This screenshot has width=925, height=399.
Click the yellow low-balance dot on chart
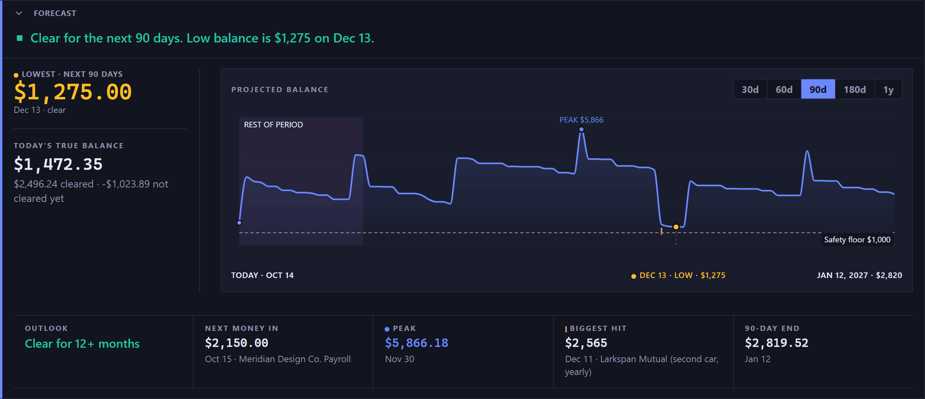pos(676,227)
